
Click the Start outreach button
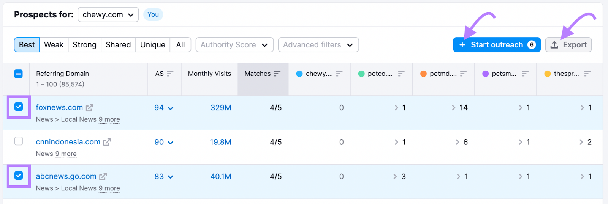[x=496, y=45]
